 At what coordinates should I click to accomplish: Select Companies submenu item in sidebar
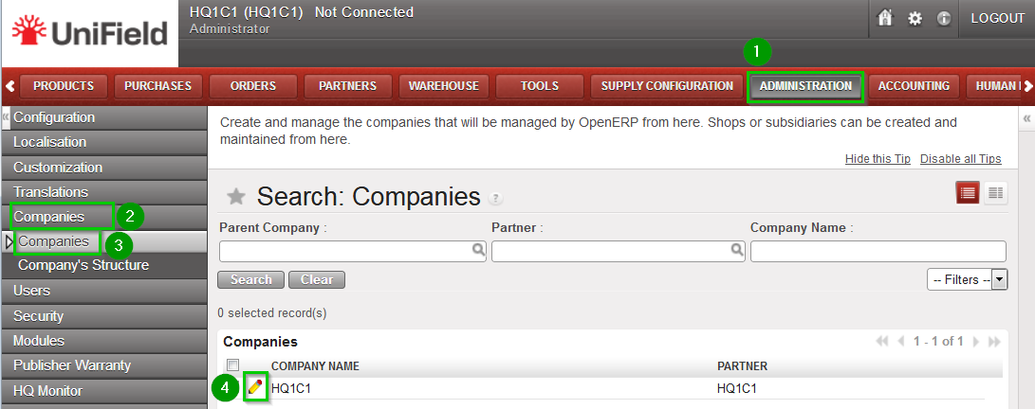coord(104,241)
